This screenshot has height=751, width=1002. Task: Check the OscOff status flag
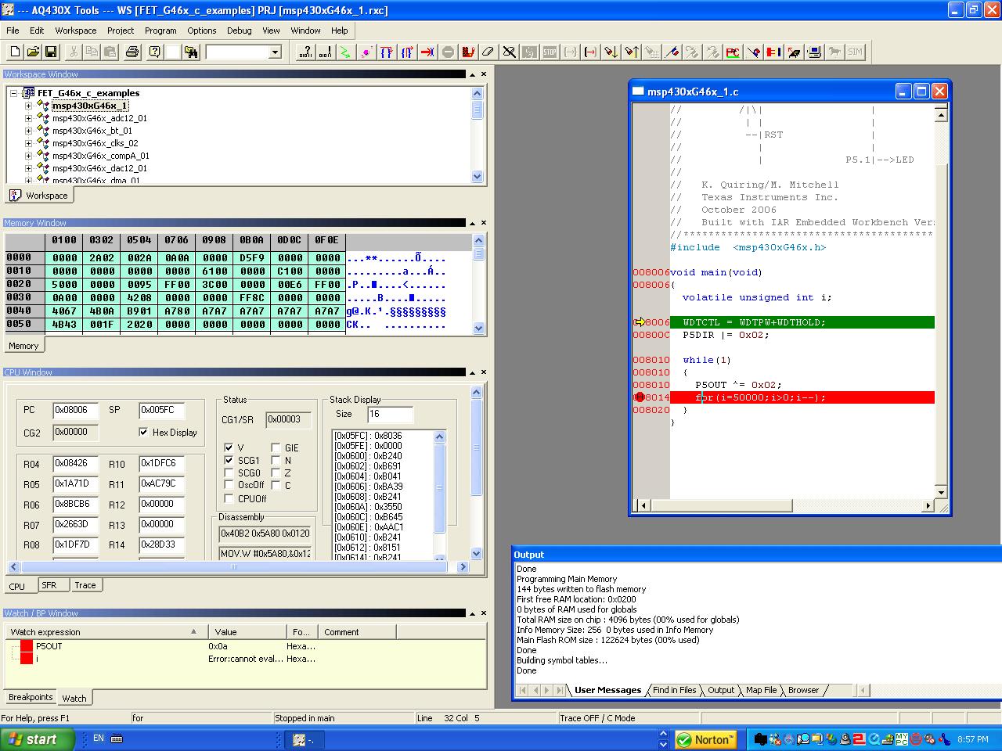point(229,485)
